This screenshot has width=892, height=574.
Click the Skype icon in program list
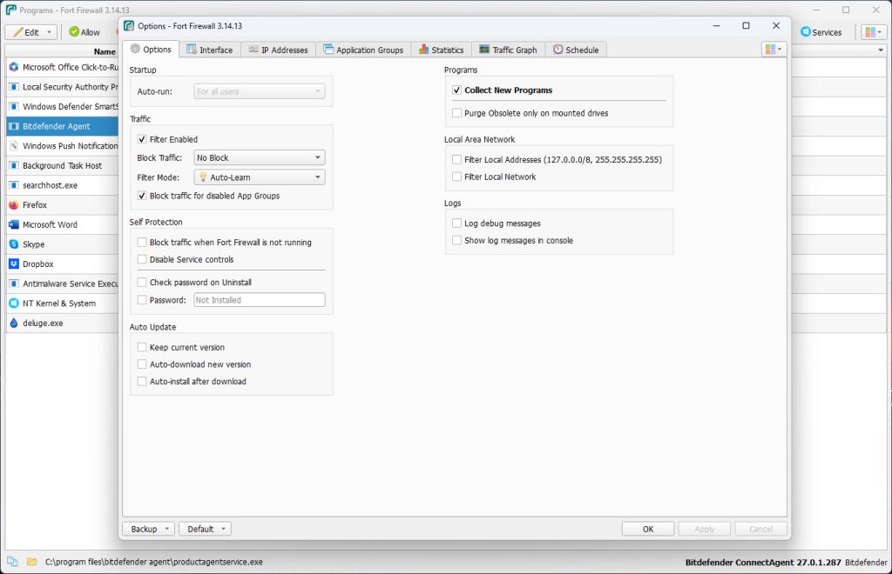pyautogui.click(x=14, y=244)
